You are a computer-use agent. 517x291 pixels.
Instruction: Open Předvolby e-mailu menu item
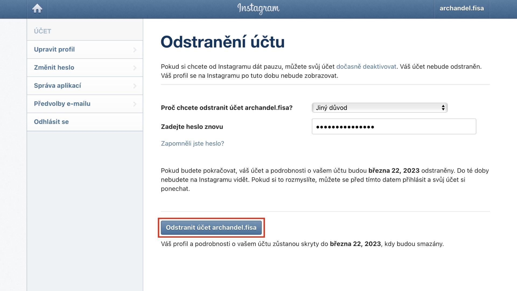[x=85, y=104]
